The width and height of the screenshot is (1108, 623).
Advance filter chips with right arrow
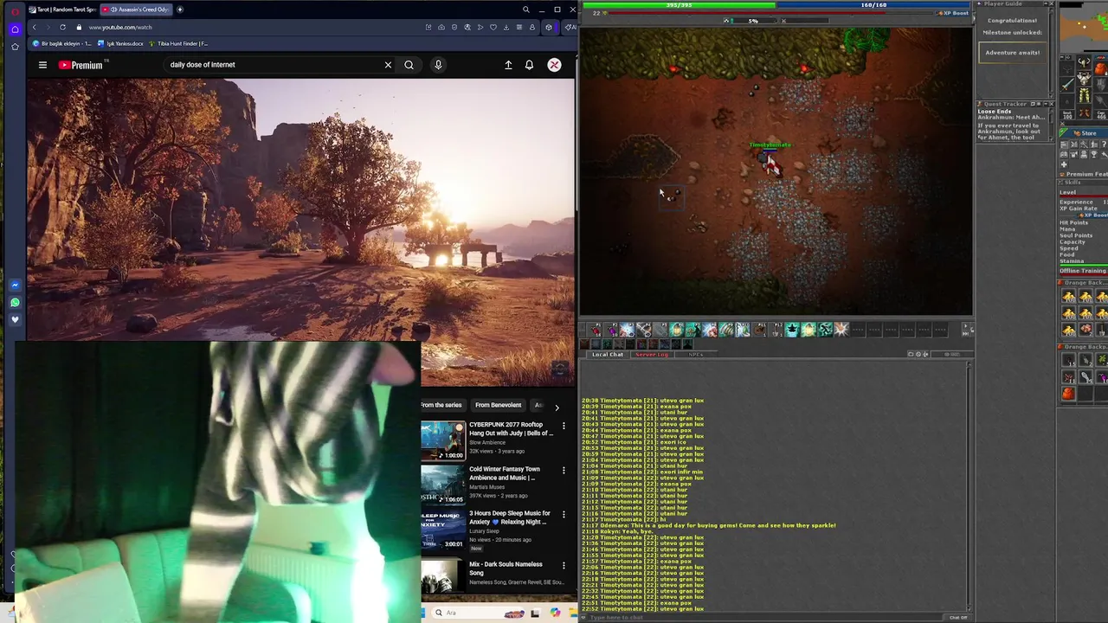click(x=557, y=407)
